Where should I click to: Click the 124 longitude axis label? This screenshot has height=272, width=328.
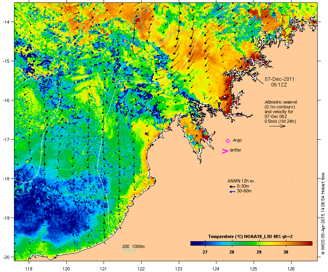click(216, 269)
